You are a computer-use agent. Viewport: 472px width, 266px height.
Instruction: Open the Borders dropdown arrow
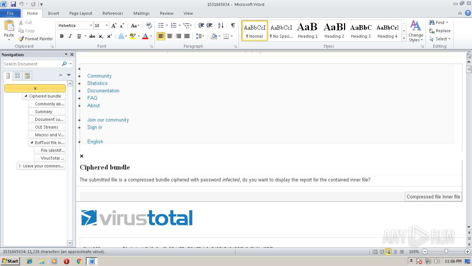click(x=231, y=36)
